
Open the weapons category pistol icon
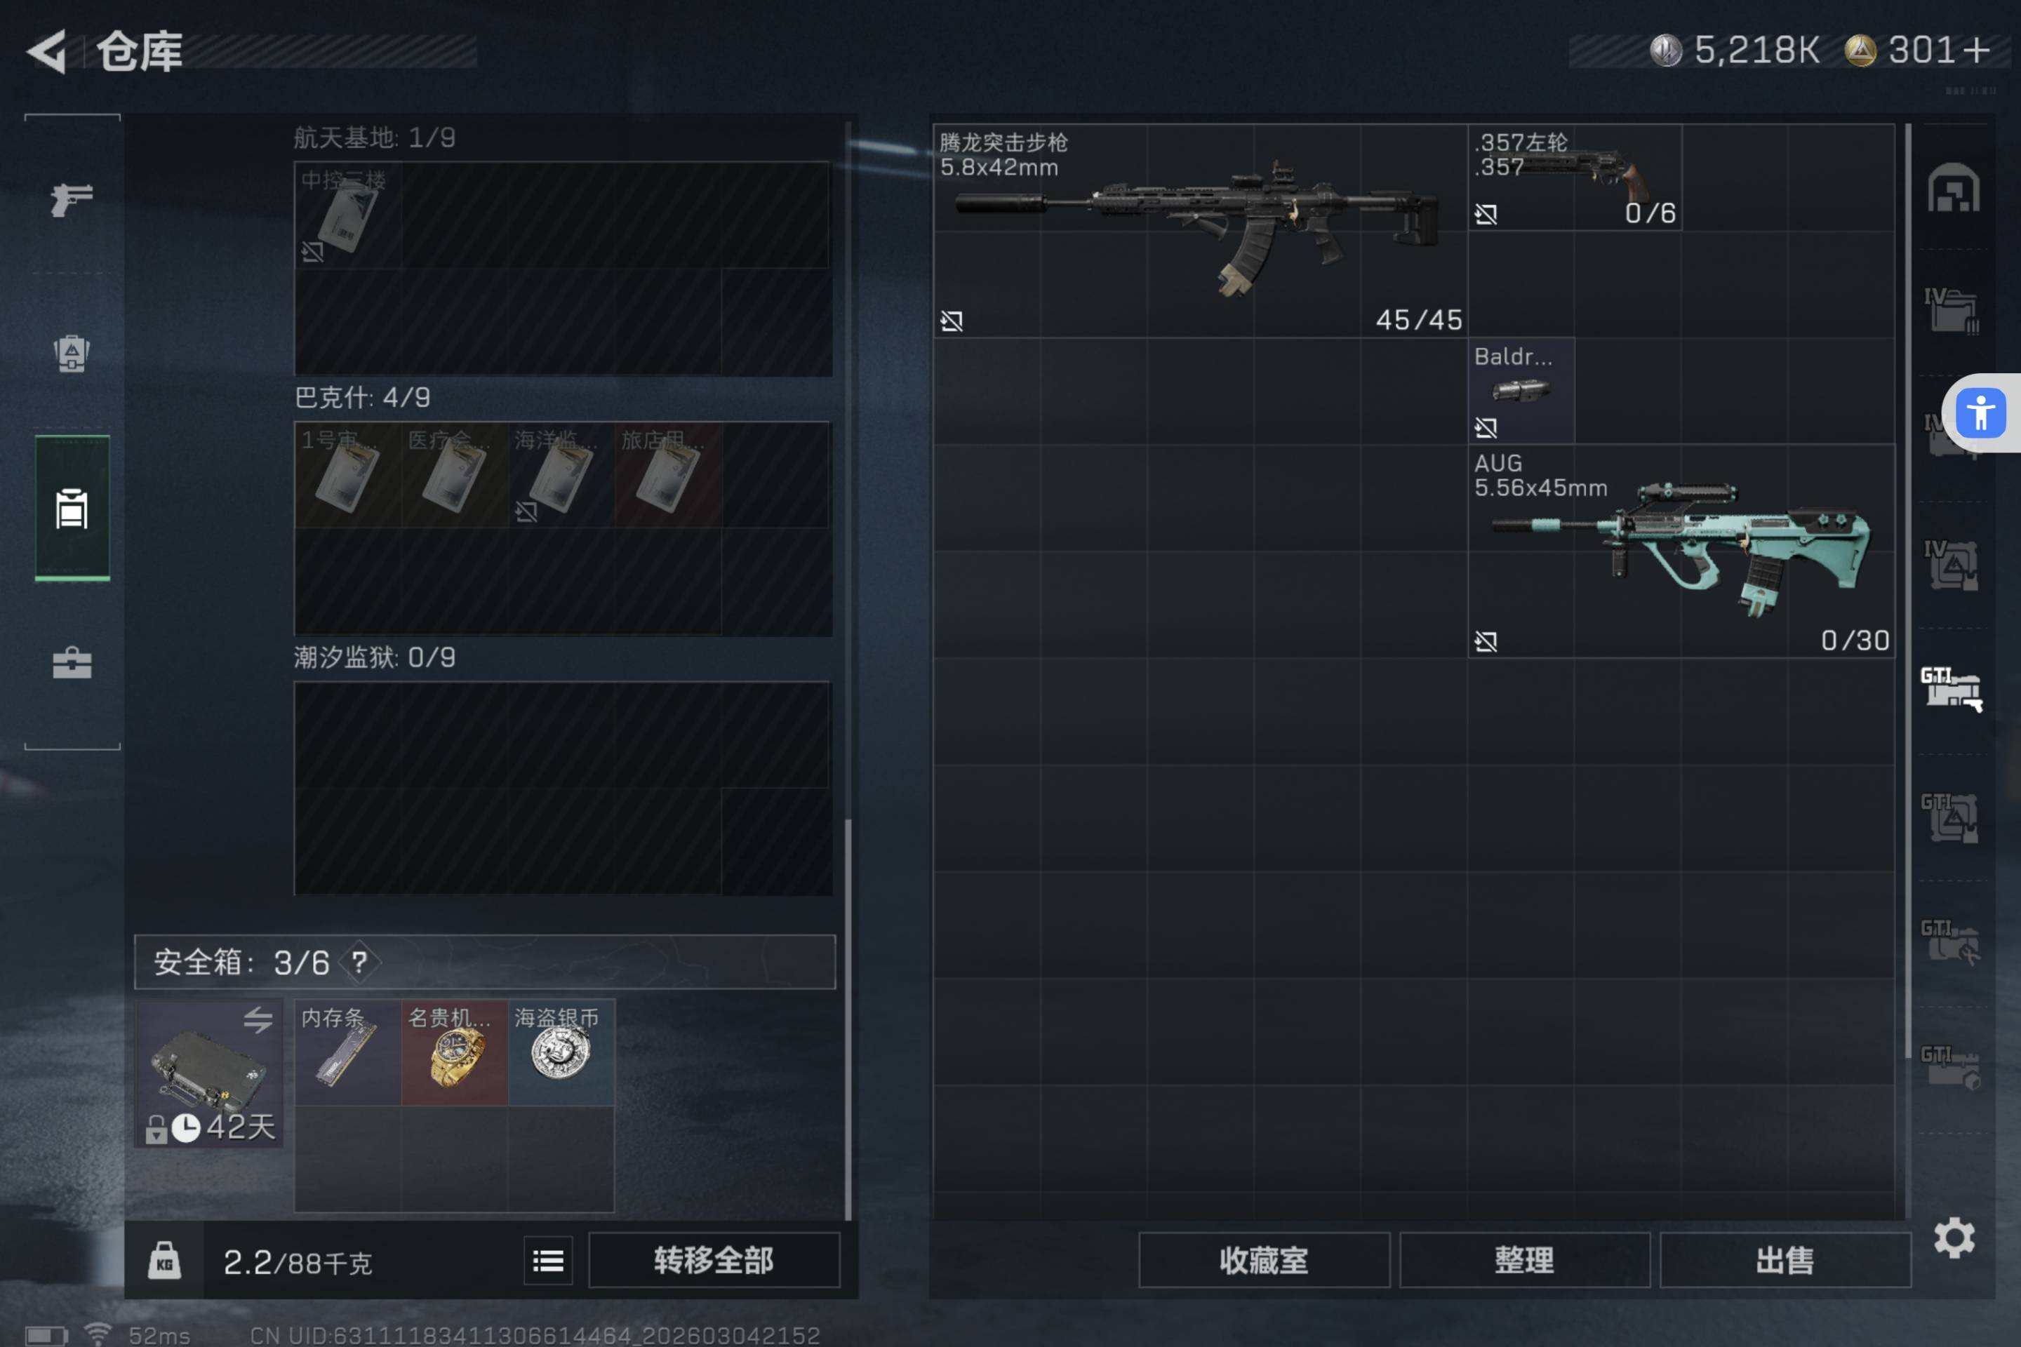(72, 200)
